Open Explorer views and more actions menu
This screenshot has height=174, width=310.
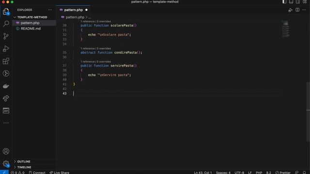pyautogui.click(x=50, y=10)
